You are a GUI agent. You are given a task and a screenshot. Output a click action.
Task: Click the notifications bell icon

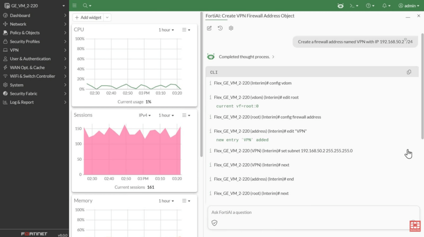(386, 6)
